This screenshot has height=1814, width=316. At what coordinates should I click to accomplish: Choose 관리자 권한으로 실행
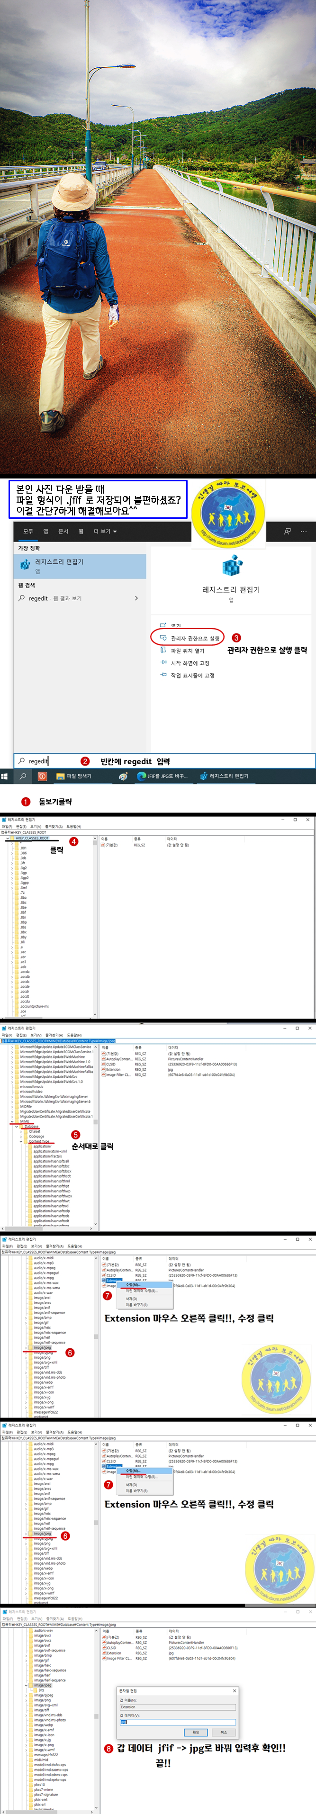[x=195, y=638]
